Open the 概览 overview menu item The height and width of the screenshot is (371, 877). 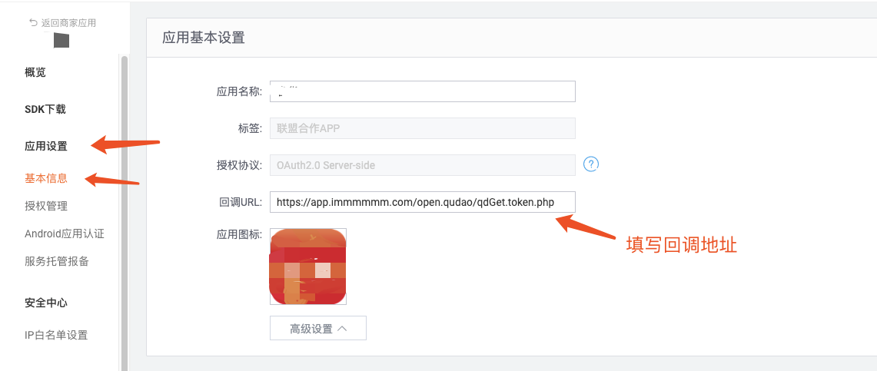tap(35, 72)
